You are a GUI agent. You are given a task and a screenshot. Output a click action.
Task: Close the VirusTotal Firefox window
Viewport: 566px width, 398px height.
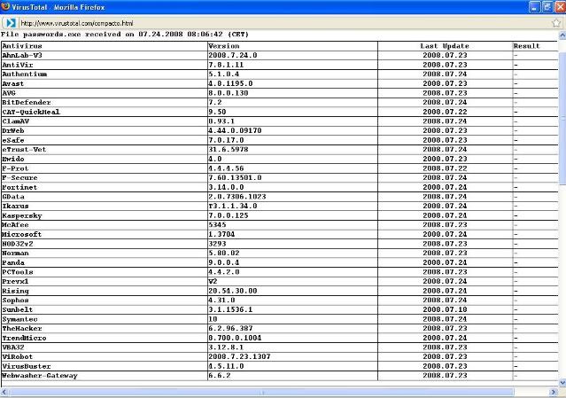pos(560,7)
